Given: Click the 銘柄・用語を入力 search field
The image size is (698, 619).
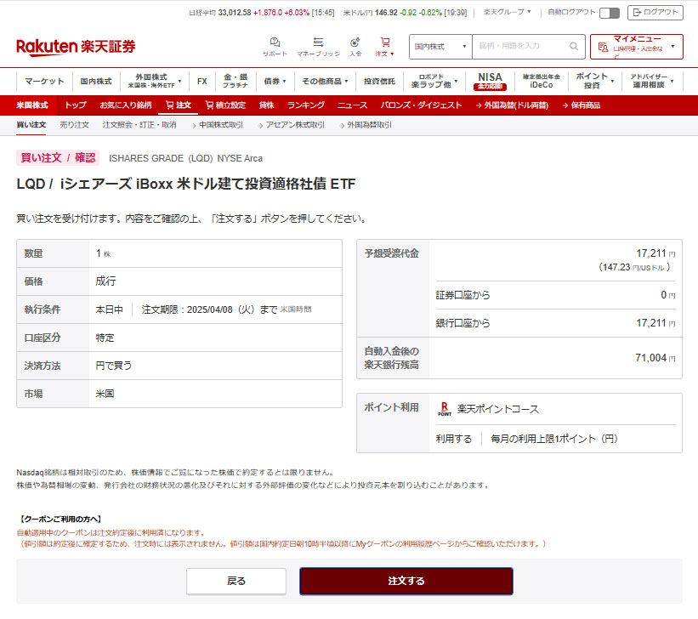Looking at the screenshot, I should coord(519,46).
